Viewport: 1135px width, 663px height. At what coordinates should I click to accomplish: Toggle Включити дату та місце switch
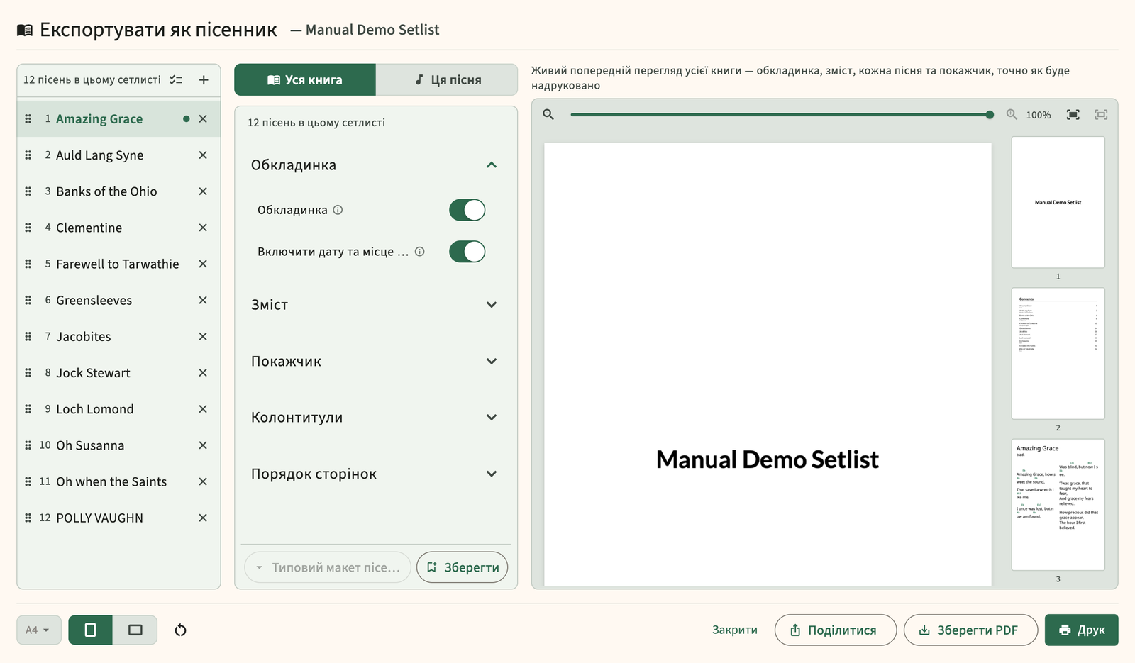click(x=467, y=252)
